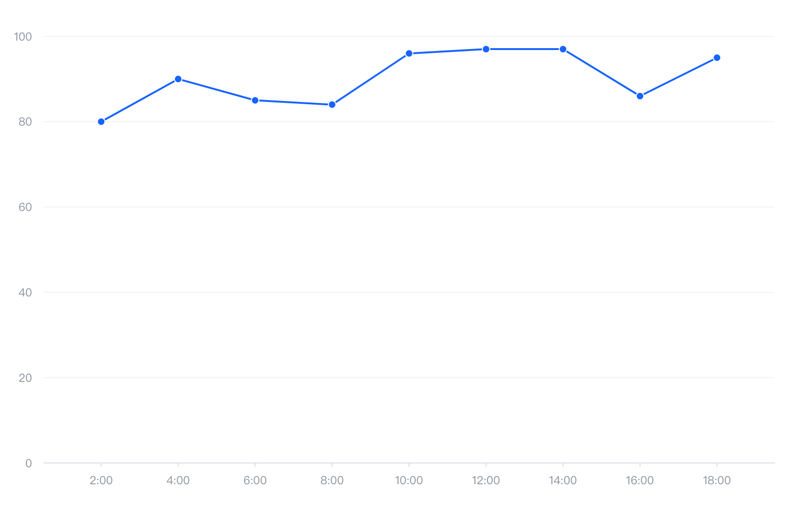Click the 10:00 x-axis label
This screenshot has height=505, width=787.
tap(409, 480)
